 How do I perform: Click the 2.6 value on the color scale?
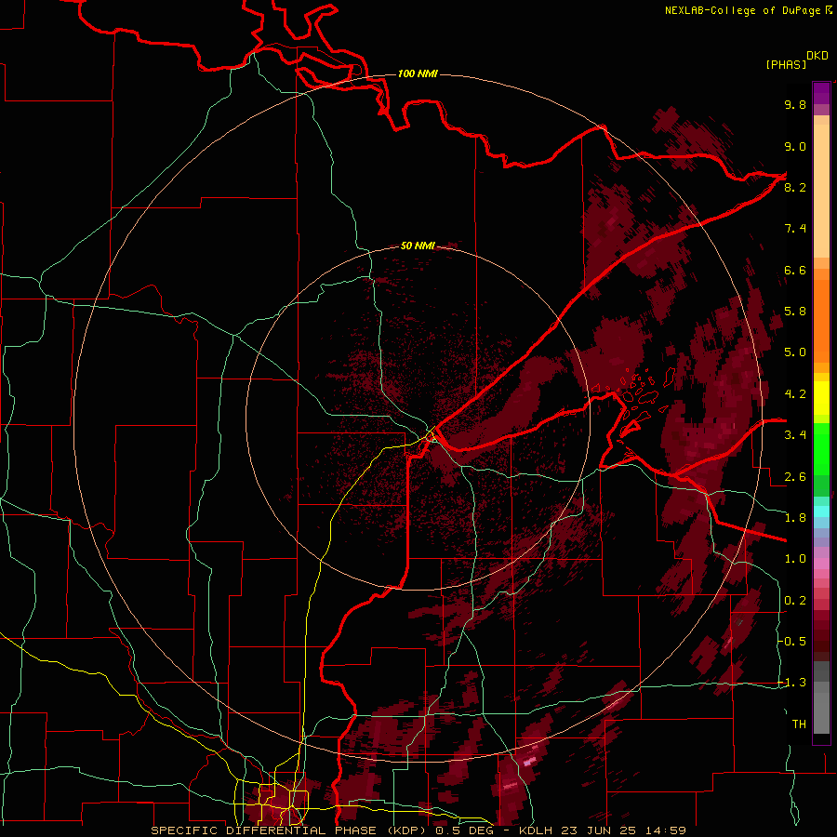[x=795, y=477]
